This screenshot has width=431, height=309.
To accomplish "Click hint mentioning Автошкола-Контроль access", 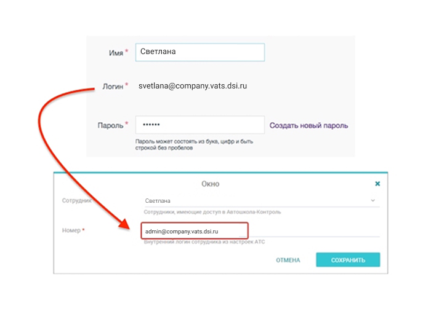I will (x=212, y=212).
